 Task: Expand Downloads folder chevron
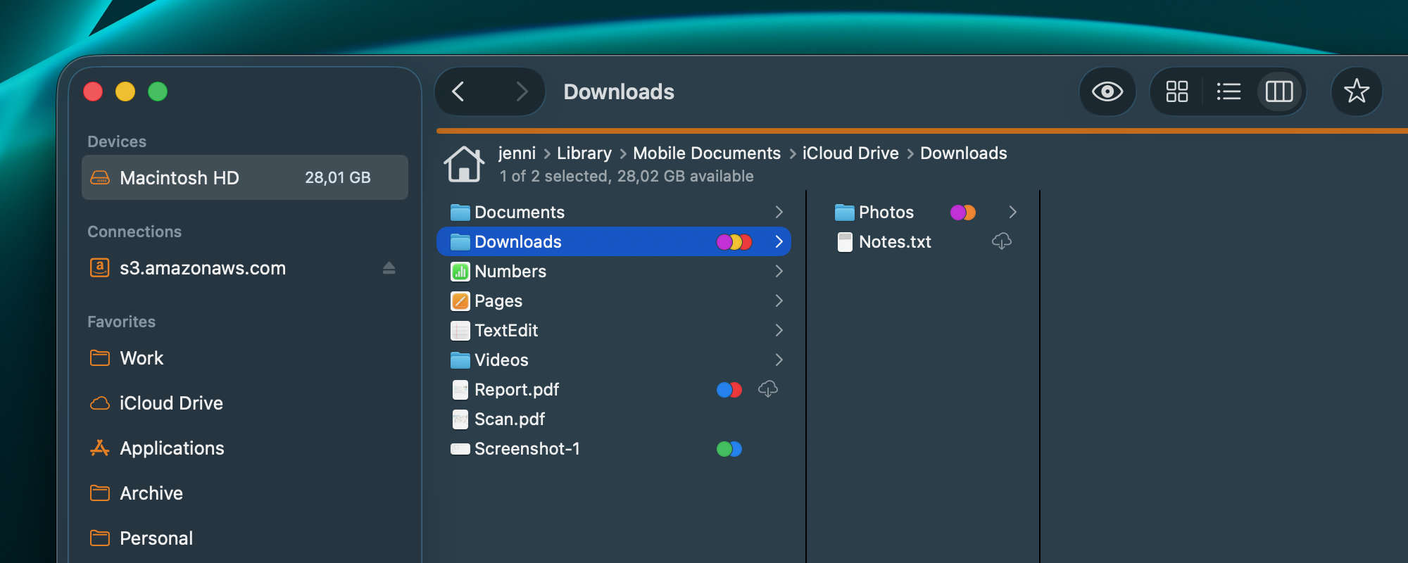click(x=779, y=241)
